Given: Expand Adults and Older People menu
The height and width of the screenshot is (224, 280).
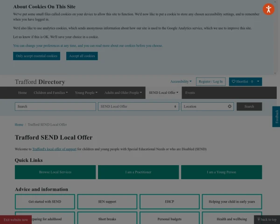Looking at the screenshot, I should pyautogui.click(x=123, y=93).
